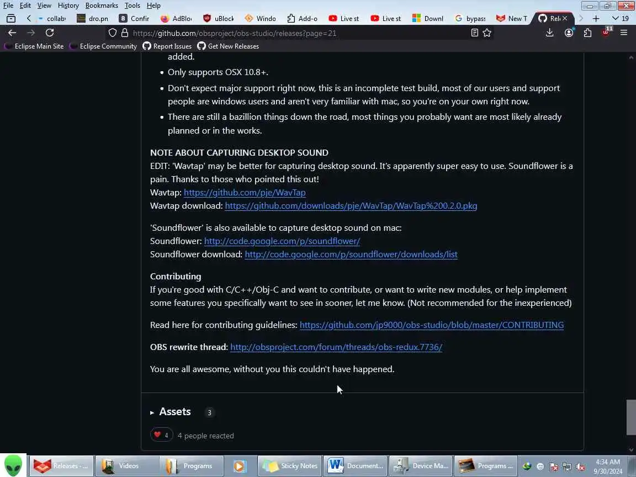Click the URL address bar field
This screenshot has width=636, height=477.
coord(300,33)
